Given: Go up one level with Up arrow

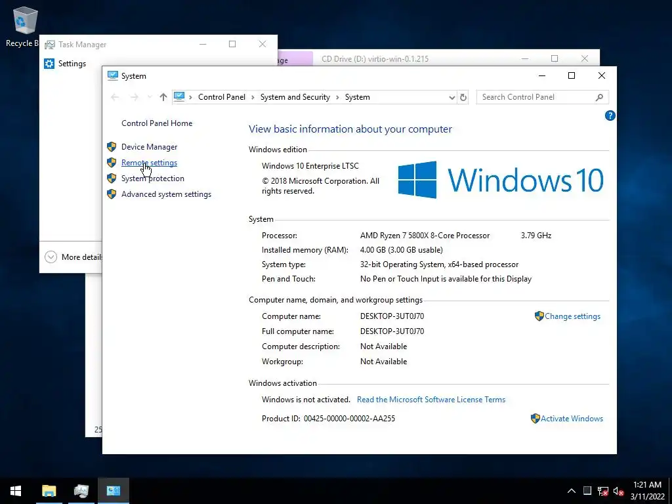Looking at the screenshot, I should click(x=163, y=97).
